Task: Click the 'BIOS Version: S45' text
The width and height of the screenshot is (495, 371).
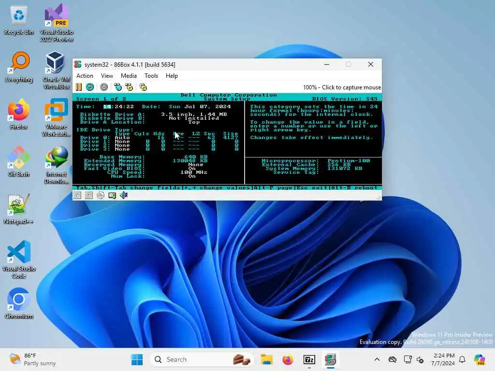Action: click(x=345, y=99)
